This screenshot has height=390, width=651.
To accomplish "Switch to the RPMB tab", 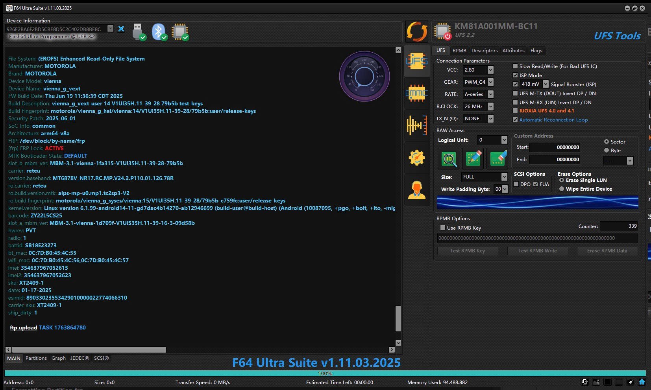I will click(x=459, y=50).
